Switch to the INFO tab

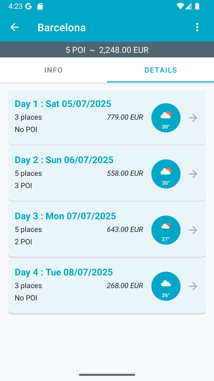53,70
